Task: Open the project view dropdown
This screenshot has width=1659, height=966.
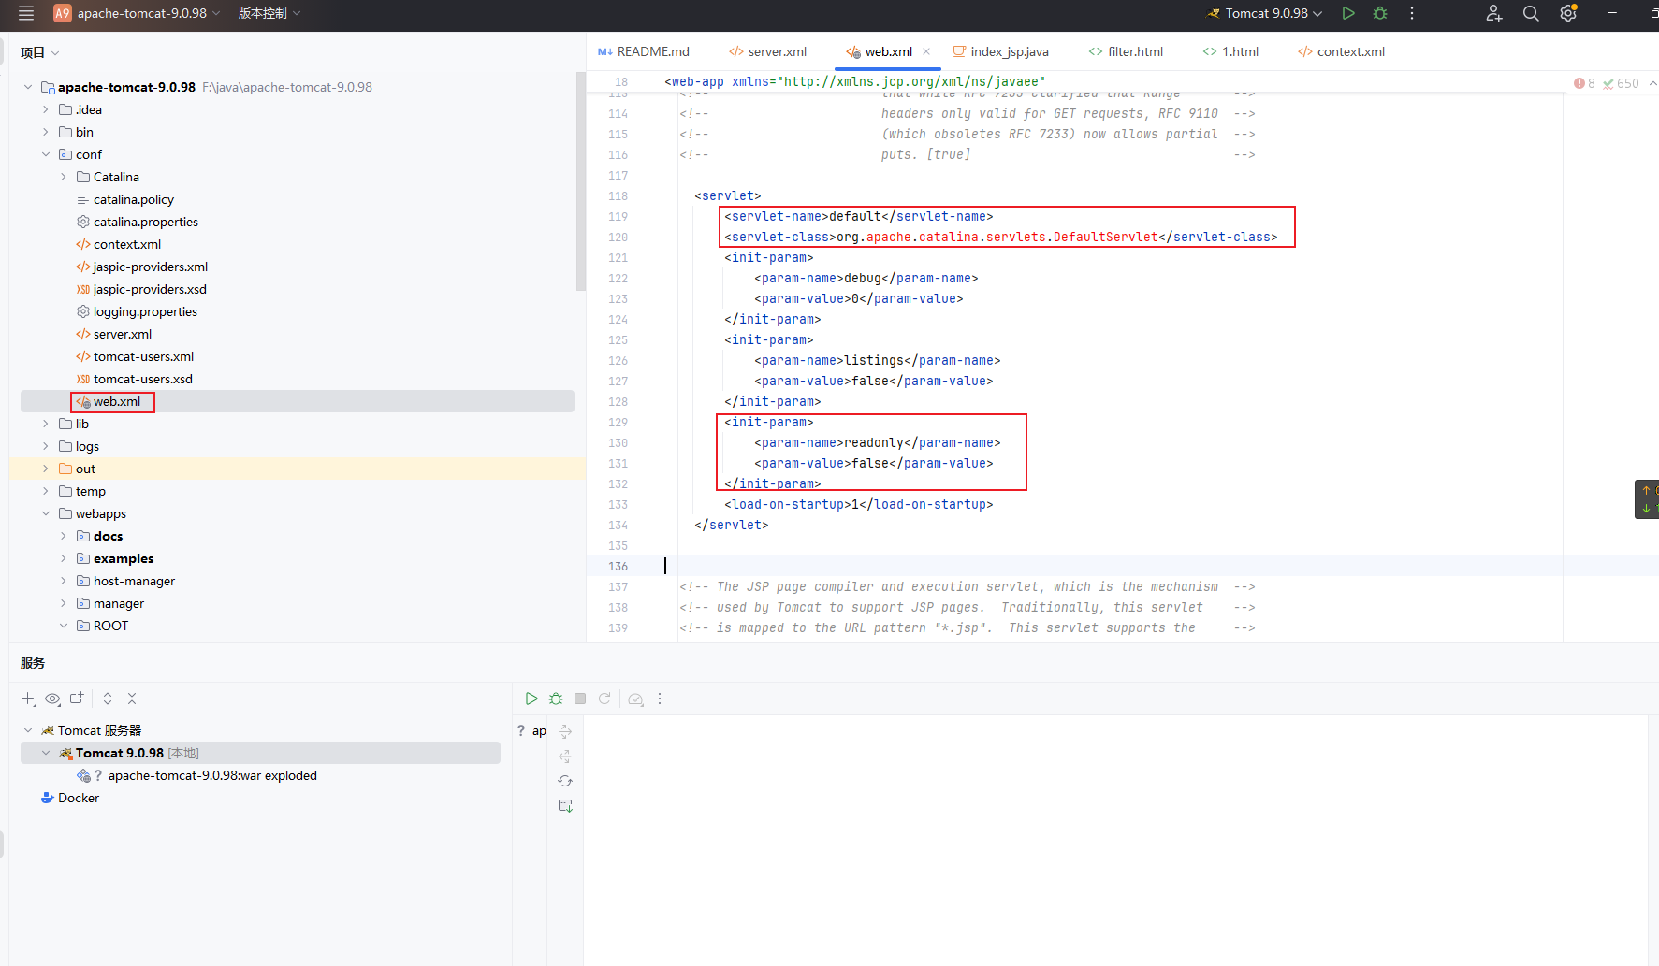Action: pyautogui.click(x=40, y=52)
